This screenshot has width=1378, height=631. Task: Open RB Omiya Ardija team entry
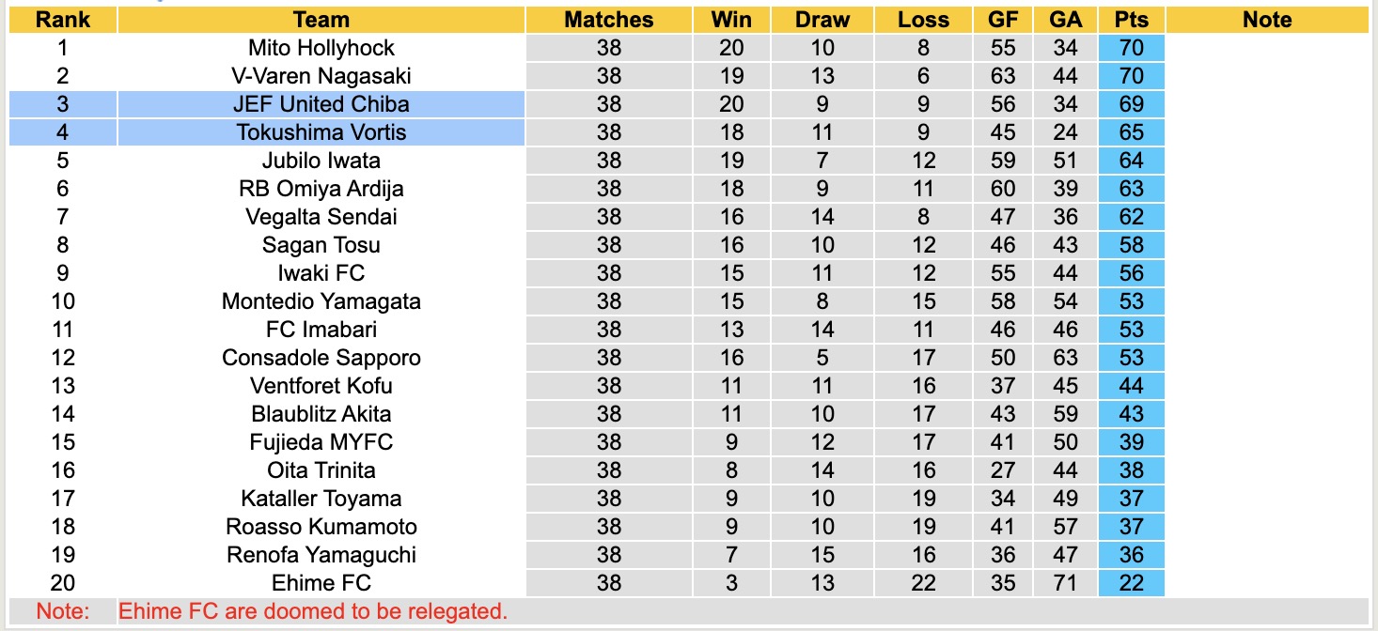[321, 189]
